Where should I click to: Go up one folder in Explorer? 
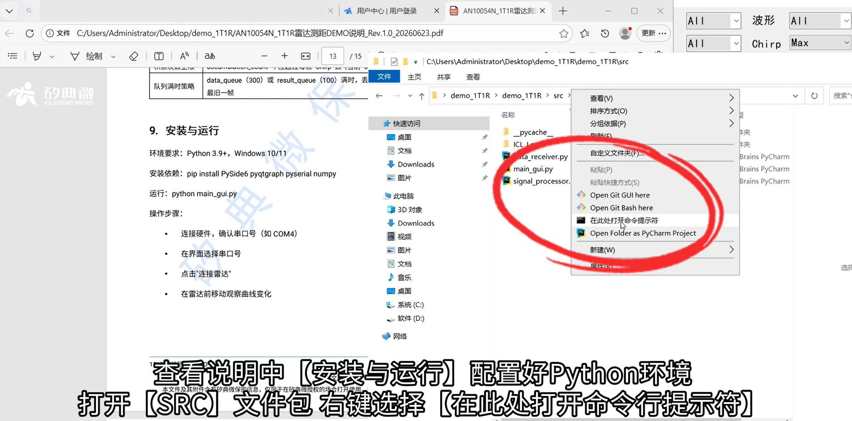[421, 96]
